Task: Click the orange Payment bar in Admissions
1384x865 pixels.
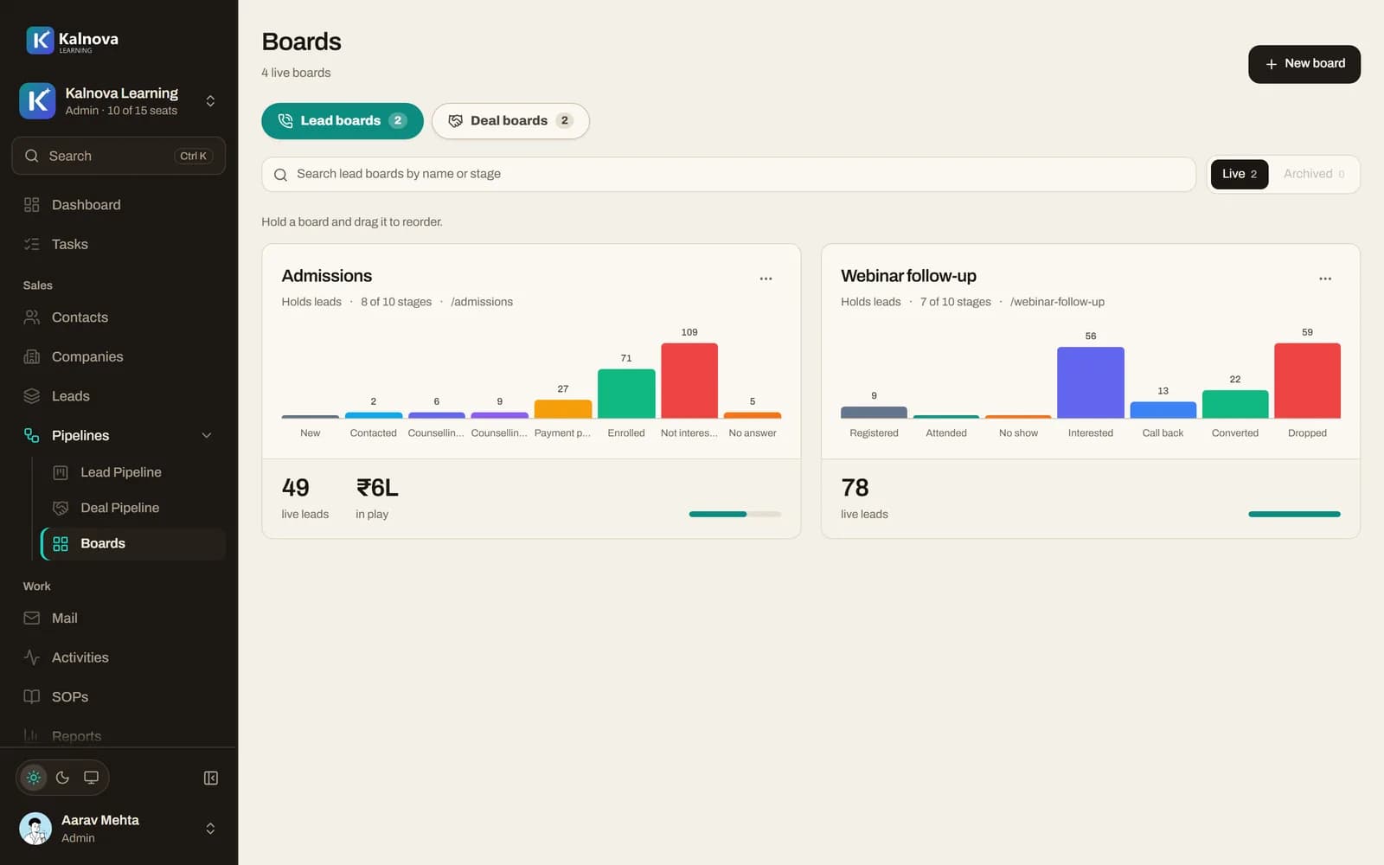Action: coord(563,409)
